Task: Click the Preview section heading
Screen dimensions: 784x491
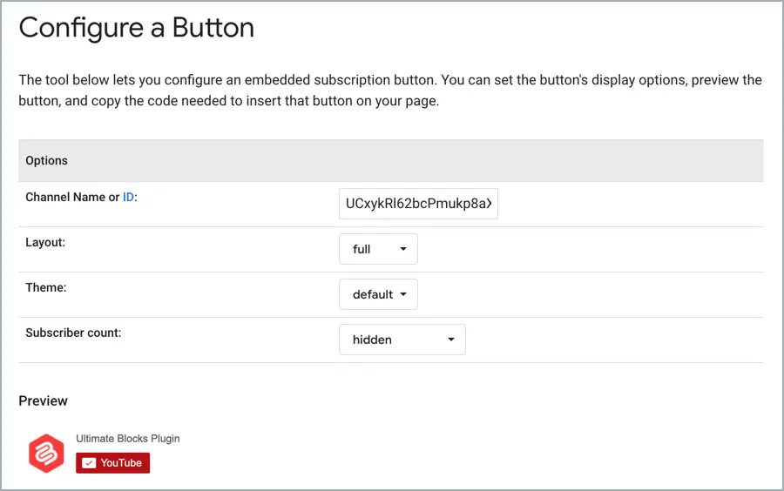Action: click(44, 401)
